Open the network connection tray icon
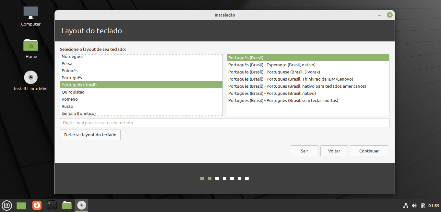 406,206
